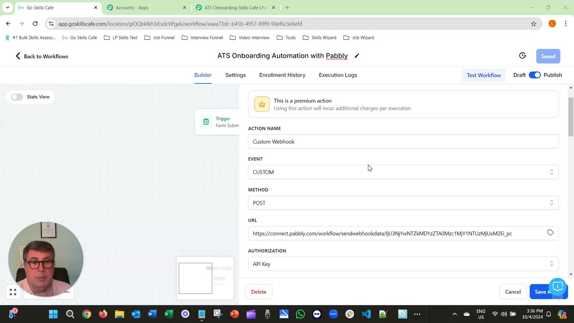Open the Chrome profile avatar L

(x=552, y=24)
